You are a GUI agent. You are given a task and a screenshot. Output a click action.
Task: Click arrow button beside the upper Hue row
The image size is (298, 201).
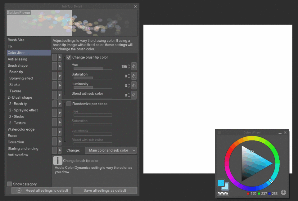(x=60, y=66)
